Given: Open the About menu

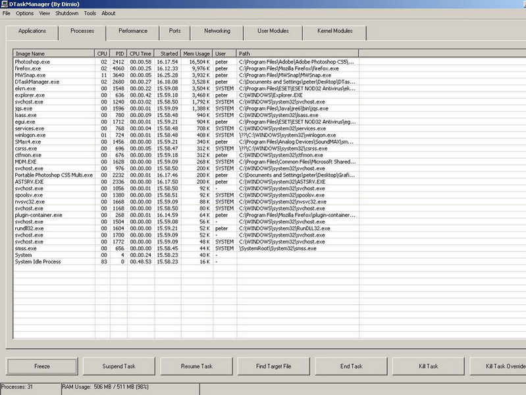Looking at the screenshot, I should click(x=109, y=13).
